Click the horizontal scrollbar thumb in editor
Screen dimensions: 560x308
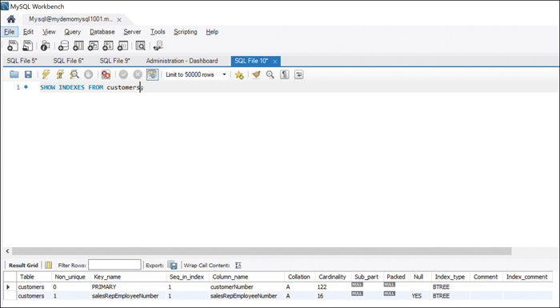[262, 251]
